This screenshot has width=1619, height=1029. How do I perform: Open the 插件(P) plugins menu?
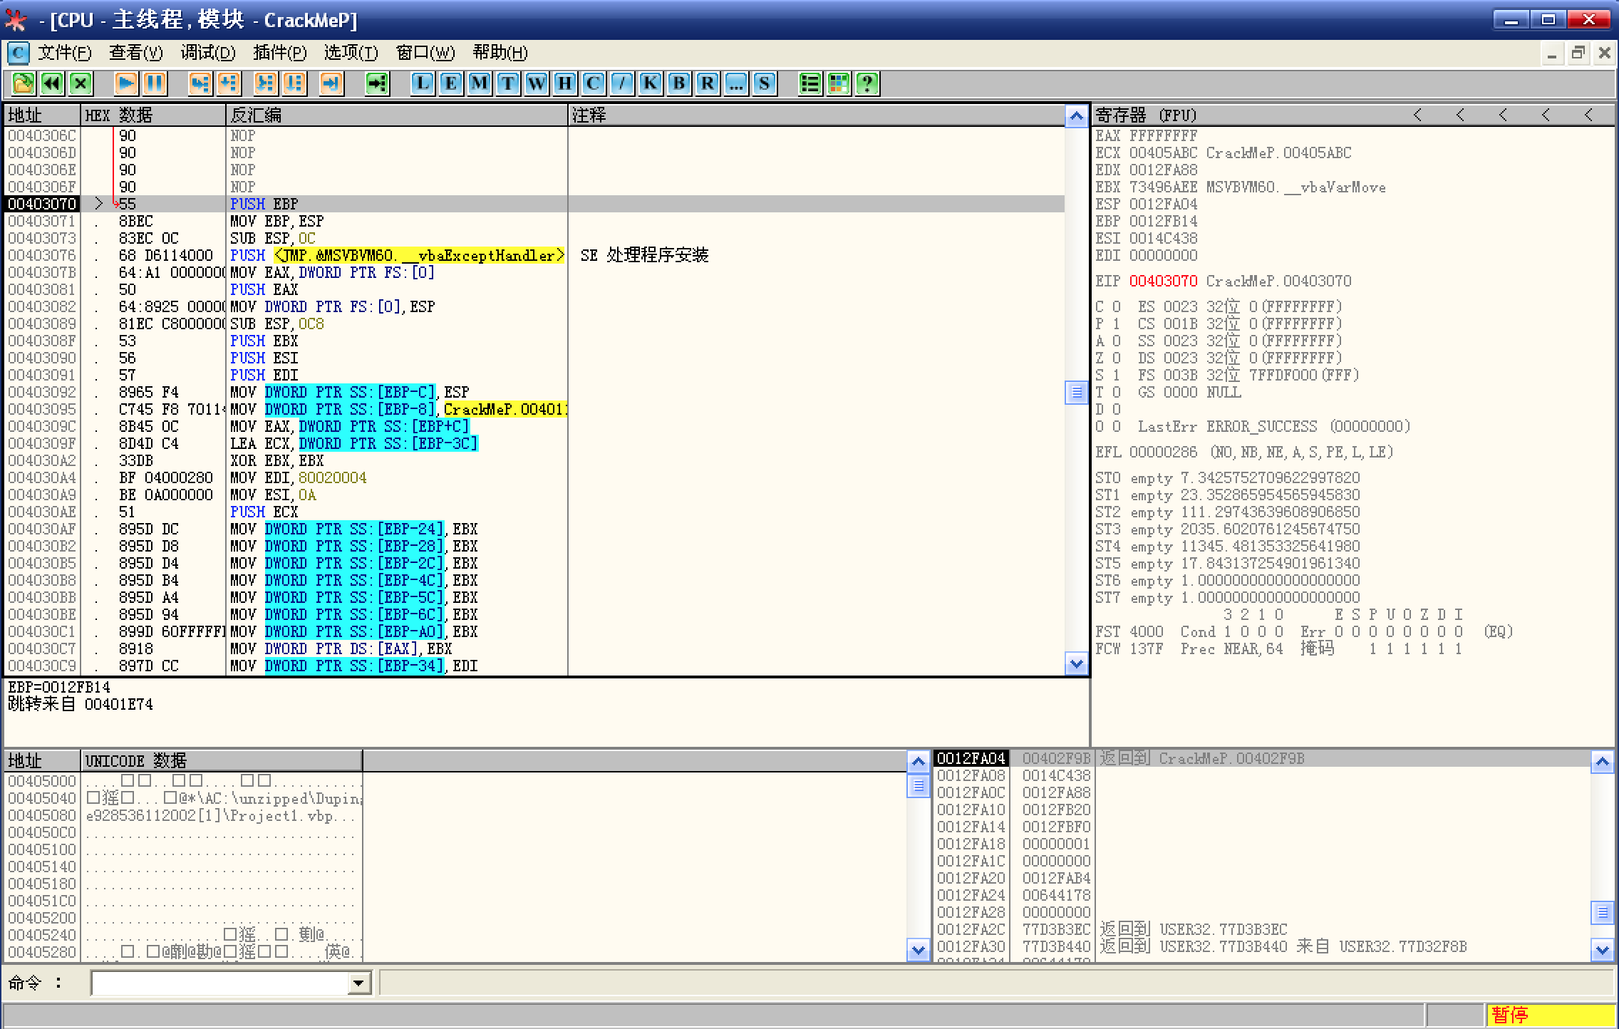[279, 53]
